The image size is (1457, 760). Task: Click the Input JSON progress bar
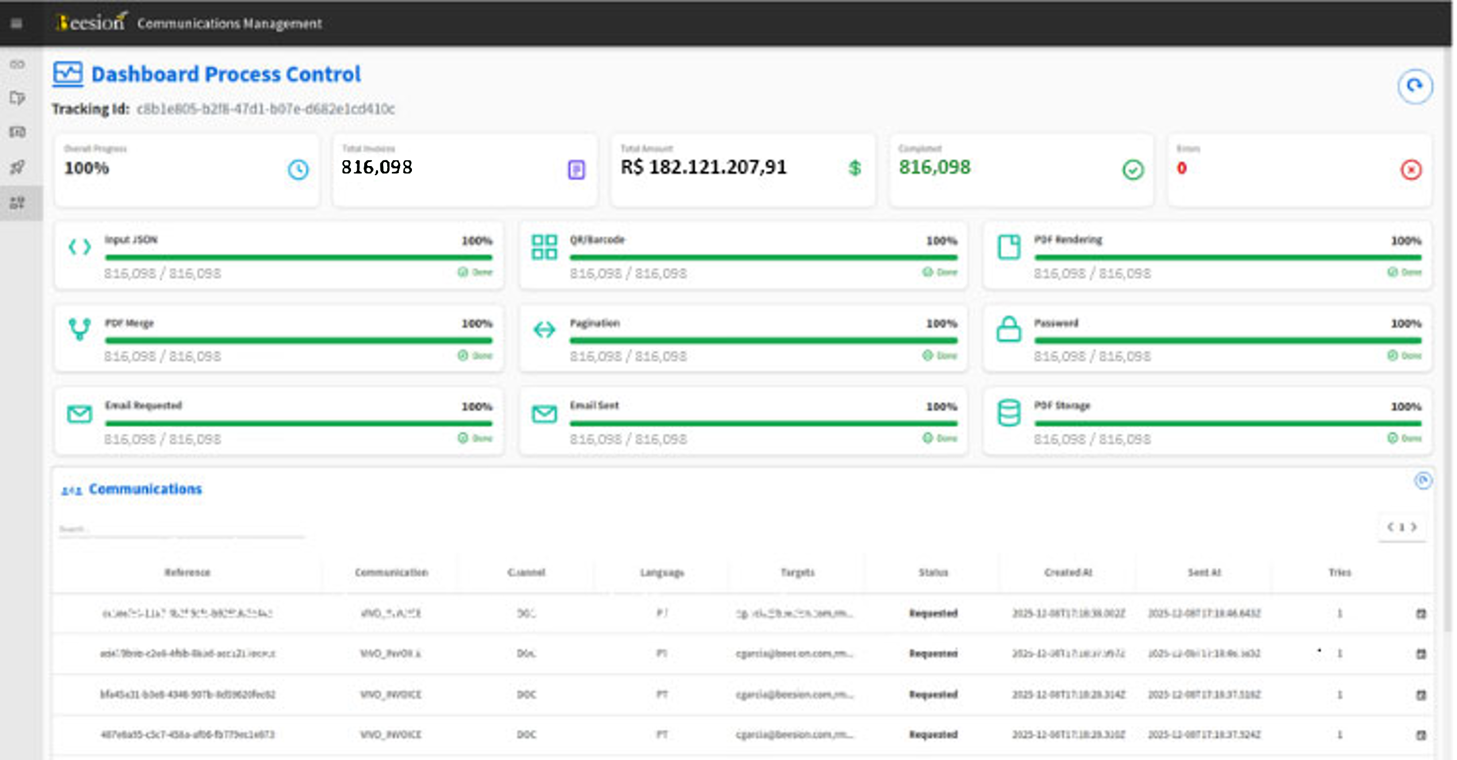(x=298, y=257)
